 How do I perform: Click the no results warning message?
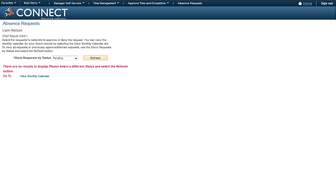[x=65, y=69]
